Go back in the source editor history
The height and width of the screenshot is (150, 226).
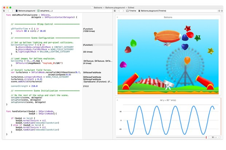[x=8, y=11]
